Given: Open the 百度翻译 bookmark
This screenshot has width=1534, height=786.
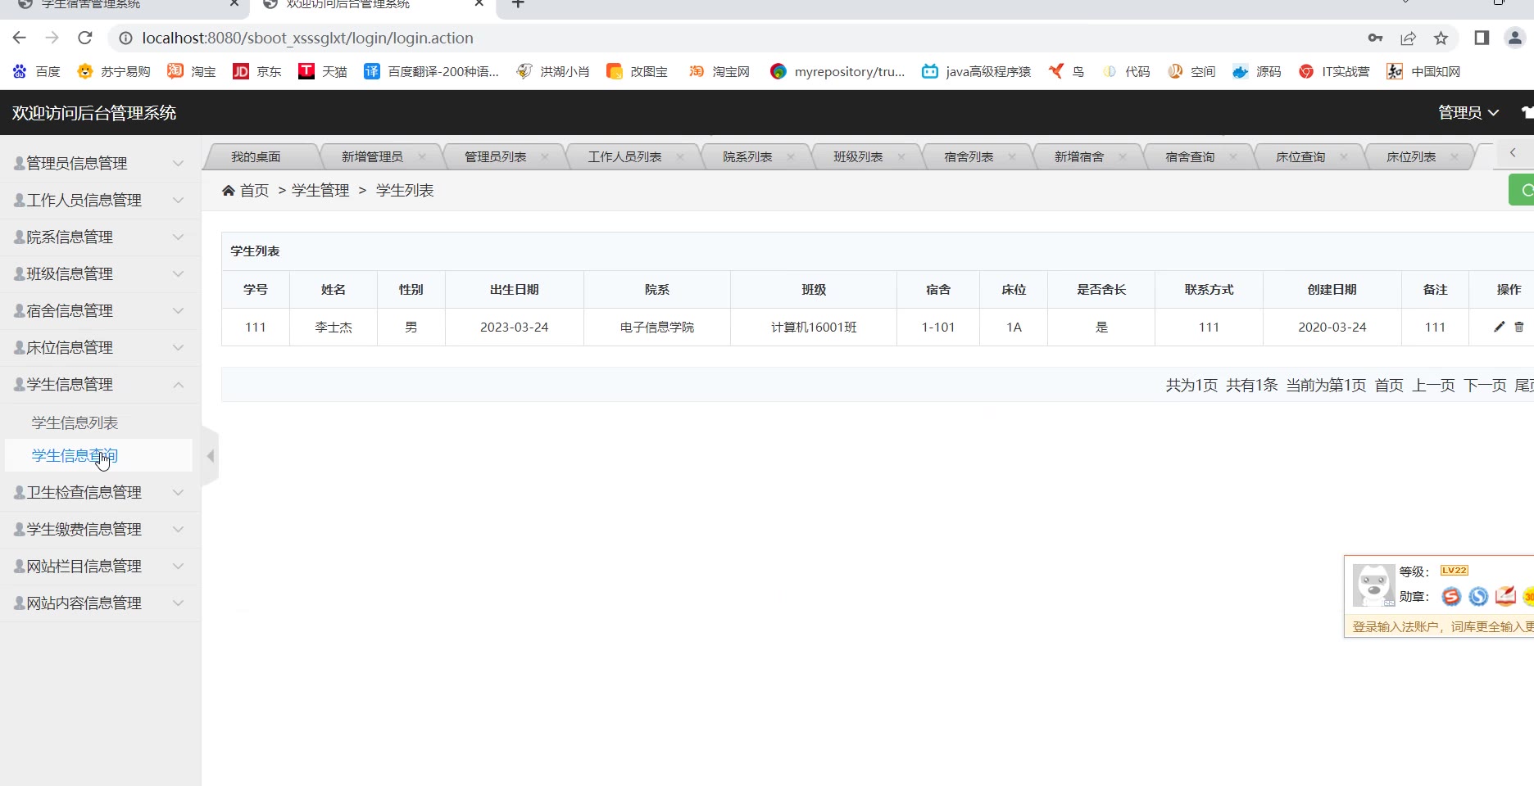Looking at the screenshot, I should click(x=431, y=71).
